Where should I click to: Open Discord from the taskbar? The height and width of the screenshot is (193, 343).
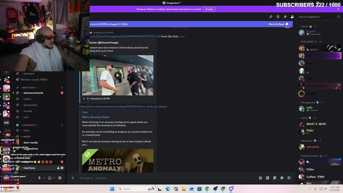pos(231,189)
